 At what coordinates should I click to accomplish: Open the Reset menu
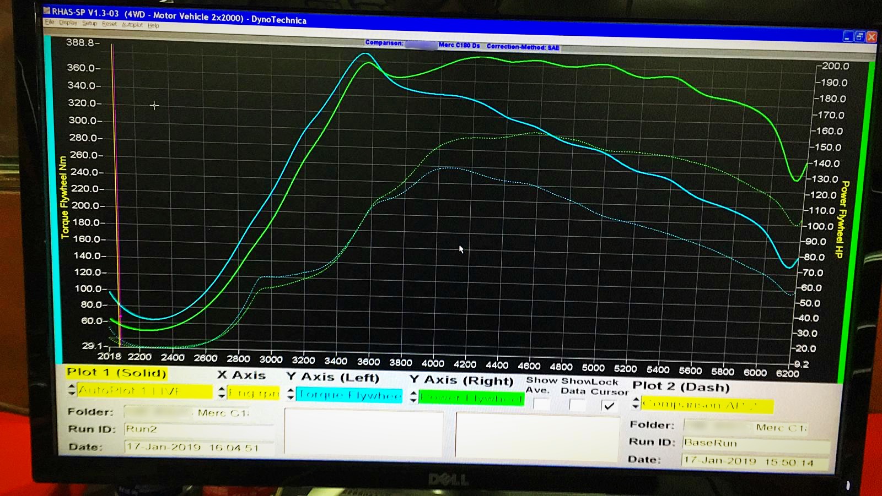(x=109, y=24)
